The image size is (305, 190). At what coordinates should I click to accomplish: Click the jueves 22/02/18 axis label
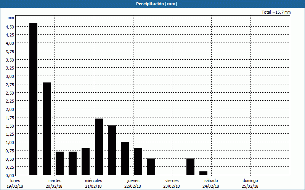coord(133,183)
